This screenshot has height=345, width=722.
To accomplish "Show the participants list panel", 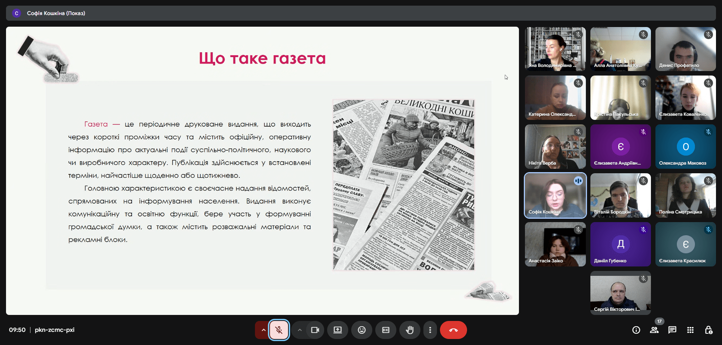I will coord(654,330).
